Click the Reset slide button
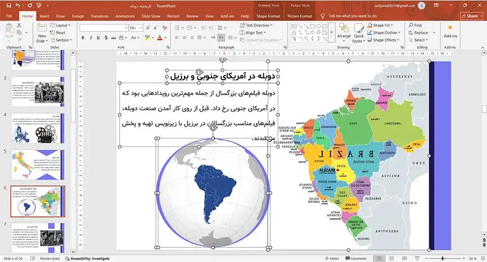Screen dimensions: 487x262 coord(58,32)
